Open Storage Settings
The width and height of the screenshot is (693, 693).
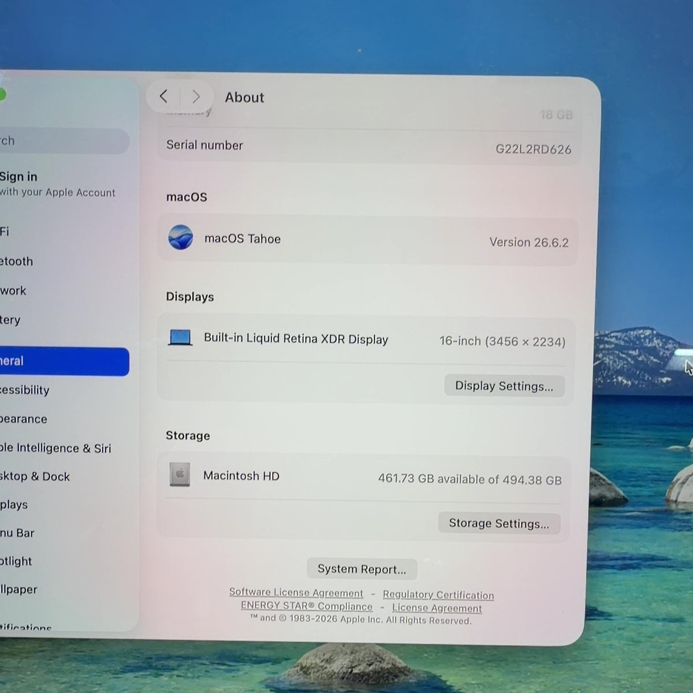499,523
